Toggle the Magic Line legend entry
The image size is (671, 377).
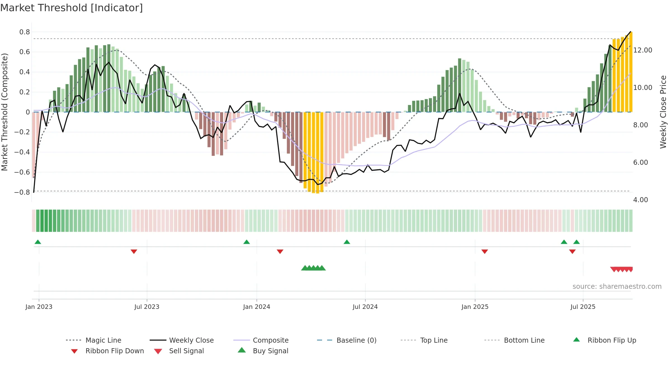[x=94, y=340]
